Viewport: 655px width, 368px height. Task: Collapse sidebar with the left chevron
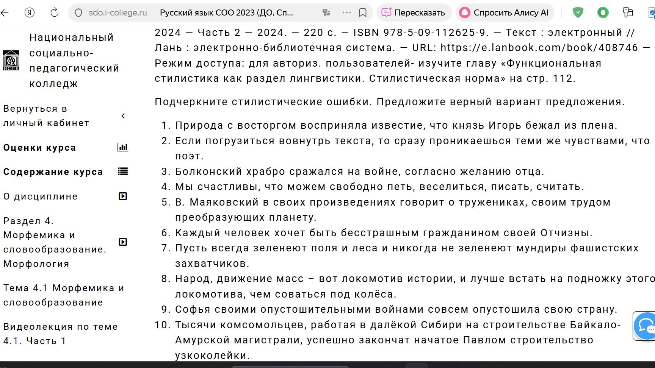(123, 116)
